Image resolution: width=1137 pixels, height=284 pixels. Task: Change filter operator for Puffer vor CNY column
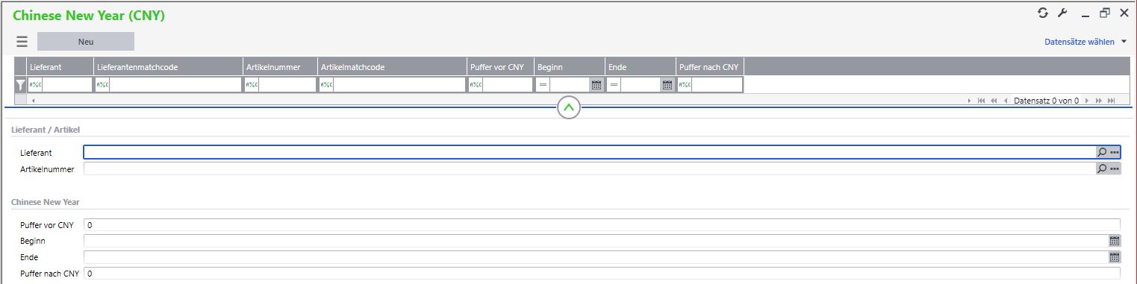pos(476,85)
